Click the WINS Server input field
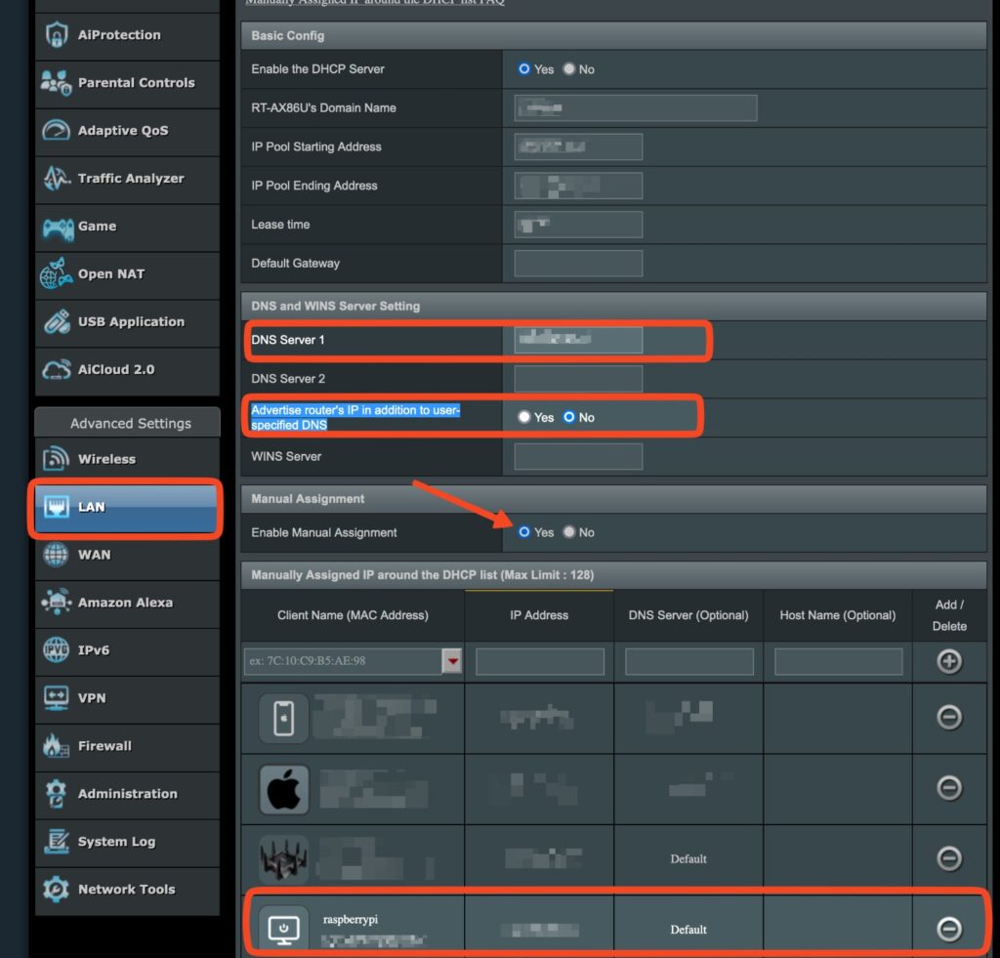The image size is (1000, 958). (578, 456)
